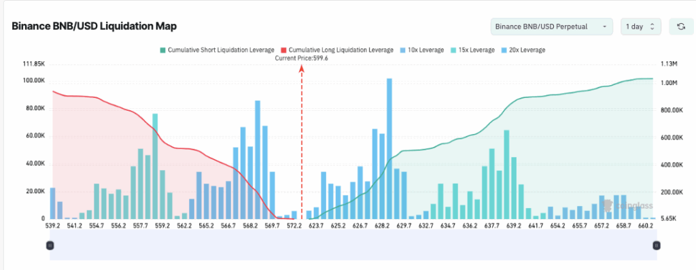This screenshot has height=270, width=696.
Task: Click the first bar at 539.2
Action: [x=52, y=203]
